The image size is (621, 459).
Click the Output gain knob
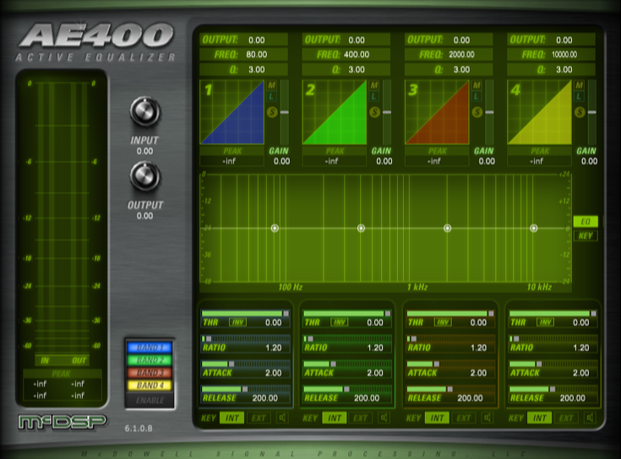[x=145, y=176]
